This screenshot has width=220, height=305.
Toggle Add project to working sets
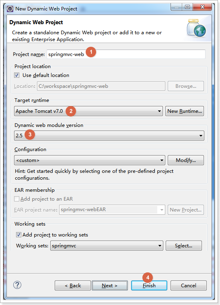[19, 235]
